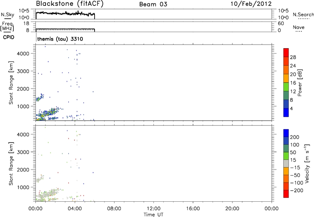
Task: Click the 'CPID' row label
Action: click(x=9, y=37)
